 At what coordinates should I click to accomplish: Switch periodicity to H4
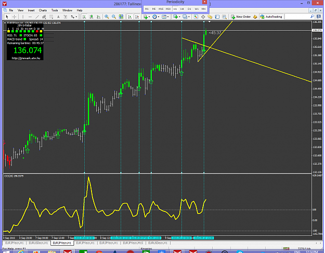point(182,9)
